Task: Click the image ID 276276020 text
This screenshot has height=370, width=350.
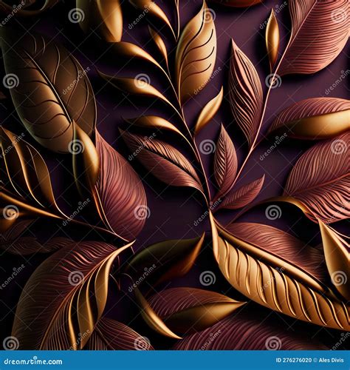Action: [294, 360]
